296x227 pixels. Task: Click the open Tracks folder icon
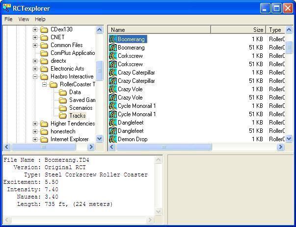click(63, 116)
